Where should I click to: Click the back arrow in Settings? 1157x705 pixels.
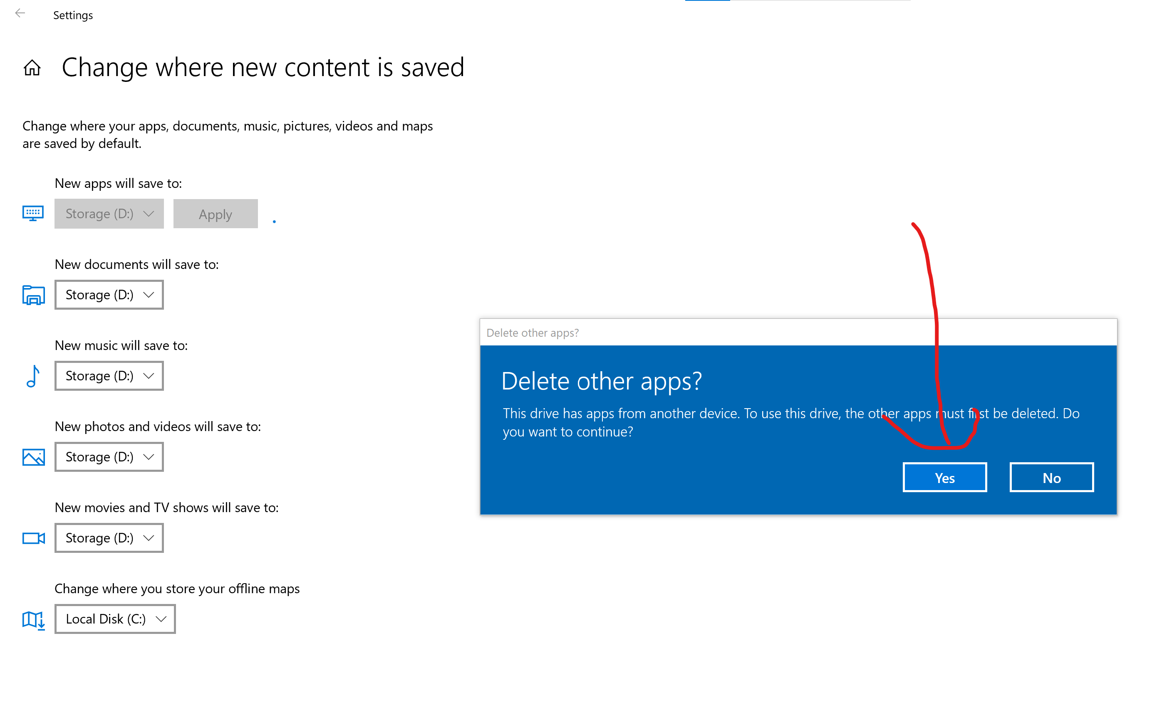pos(20,14)
